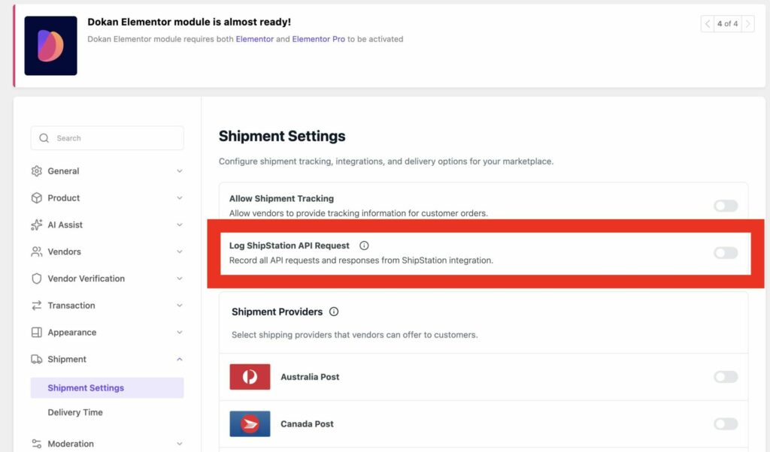The width and height of the screenshot is (770, 452).
Task: Click the next notification arrow
Action: tap(748, 23)
